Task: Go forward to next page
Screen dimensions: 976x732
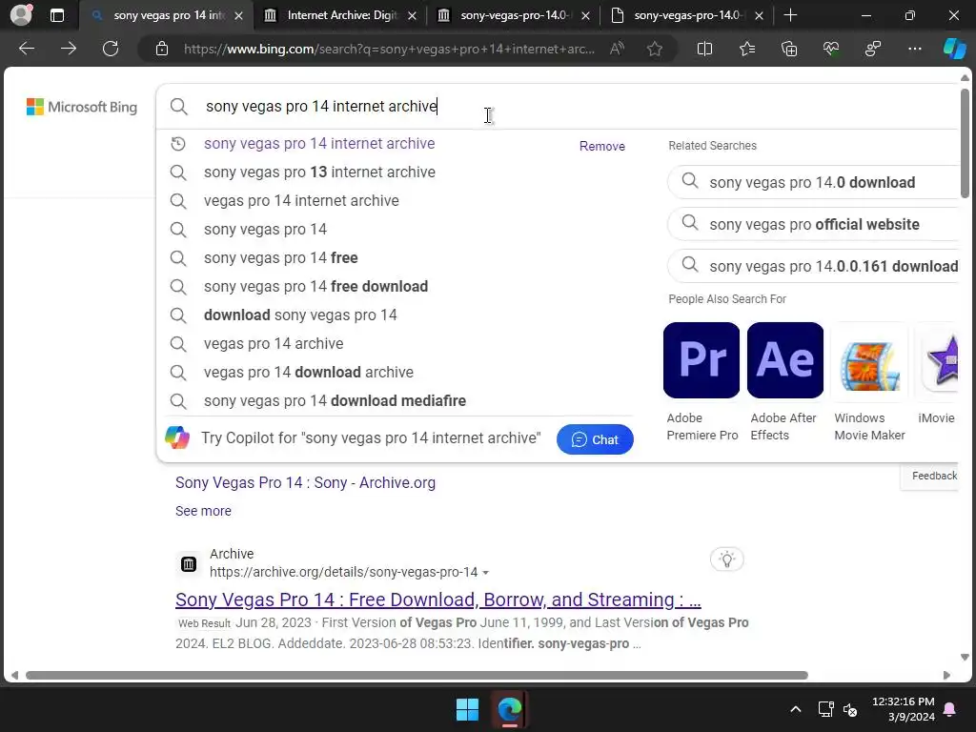Action: point(69,49)
